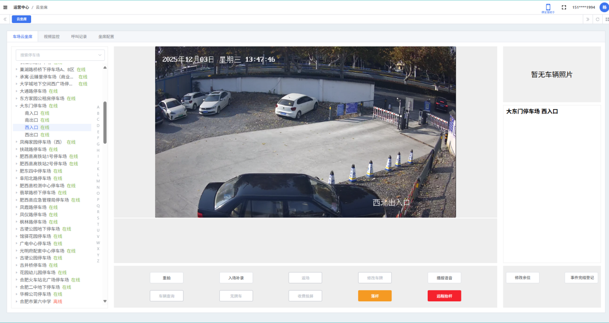Select 南入口 under 大东门停车场
This screenshot has width=609, height=323.
32,113
